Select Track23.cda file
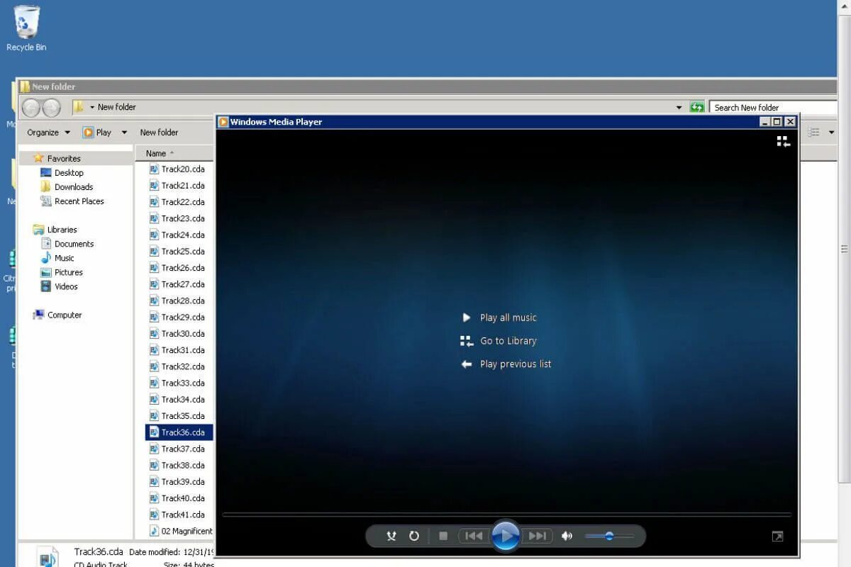Viewport: 851px width, 567px height. pos(177,218)
